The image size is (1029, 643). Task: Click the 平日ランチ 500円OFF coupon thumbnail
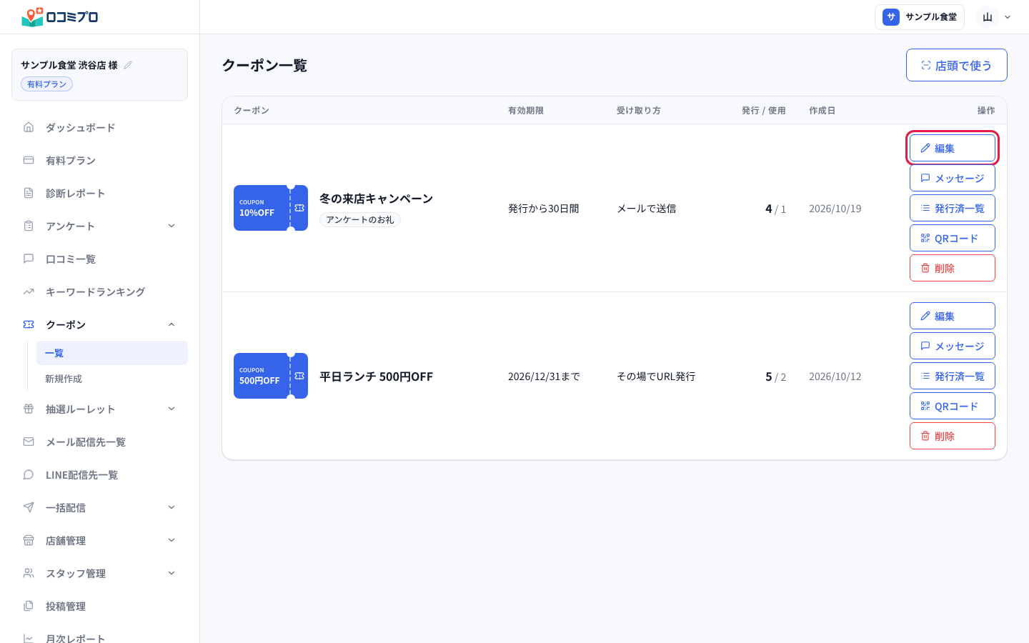pyautogui.click(x=271, y=376)
